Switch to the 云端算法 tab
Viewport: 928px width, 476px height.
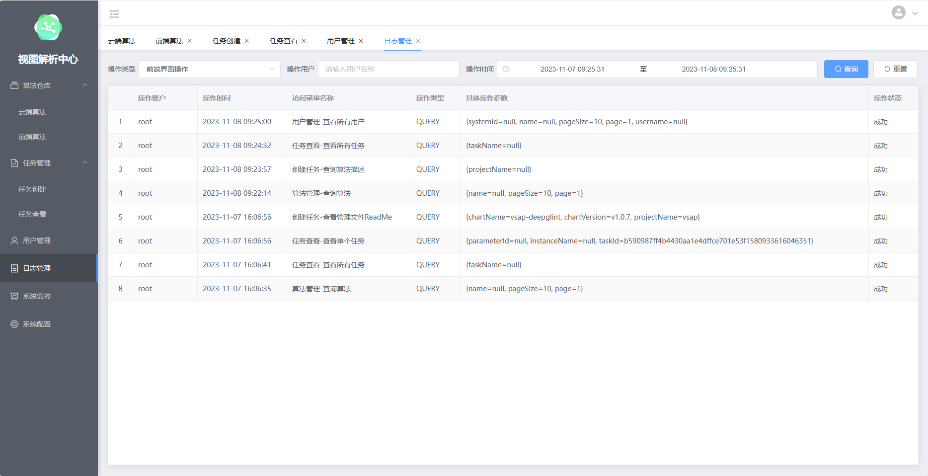pyautogui.click(x=122, y=41)
